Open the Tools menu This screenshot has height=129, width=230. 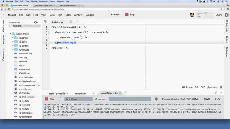(68, 15)
